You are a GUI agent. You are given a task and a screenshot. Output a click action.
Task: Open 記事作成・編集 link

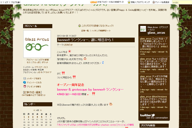[x=32, y=92]
